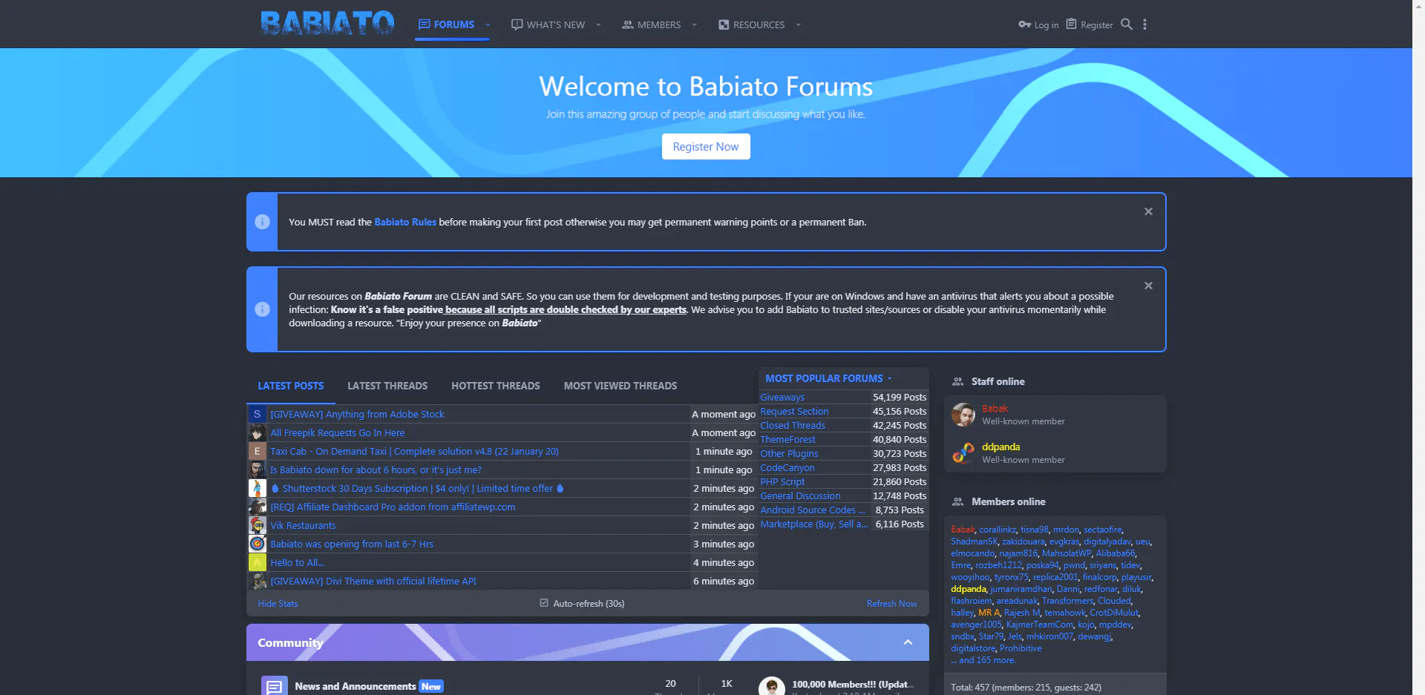This screenshot has height=695, width=1425.
Task: Switch to Latest Posts tab
Action: [291, 386]
